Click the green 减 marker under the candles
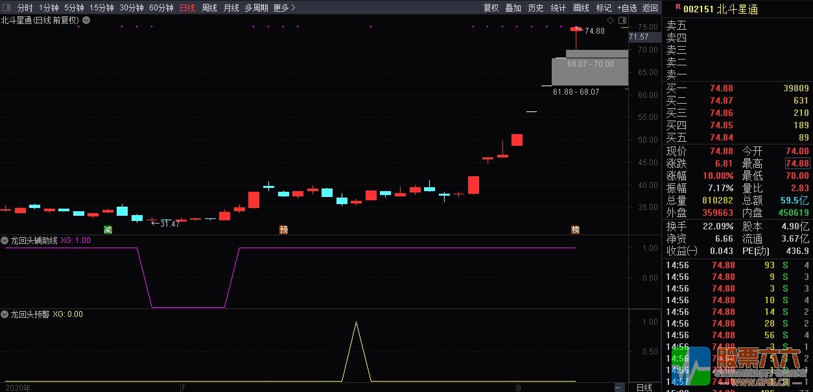Screen dimensions: 813x392 tap(108, 230)
